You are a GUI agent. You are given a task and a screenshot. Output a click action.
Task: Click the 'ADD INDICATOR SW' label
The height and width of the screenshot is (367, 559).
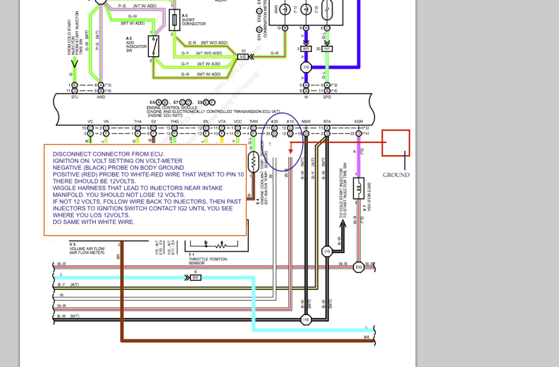pos(136,46)
